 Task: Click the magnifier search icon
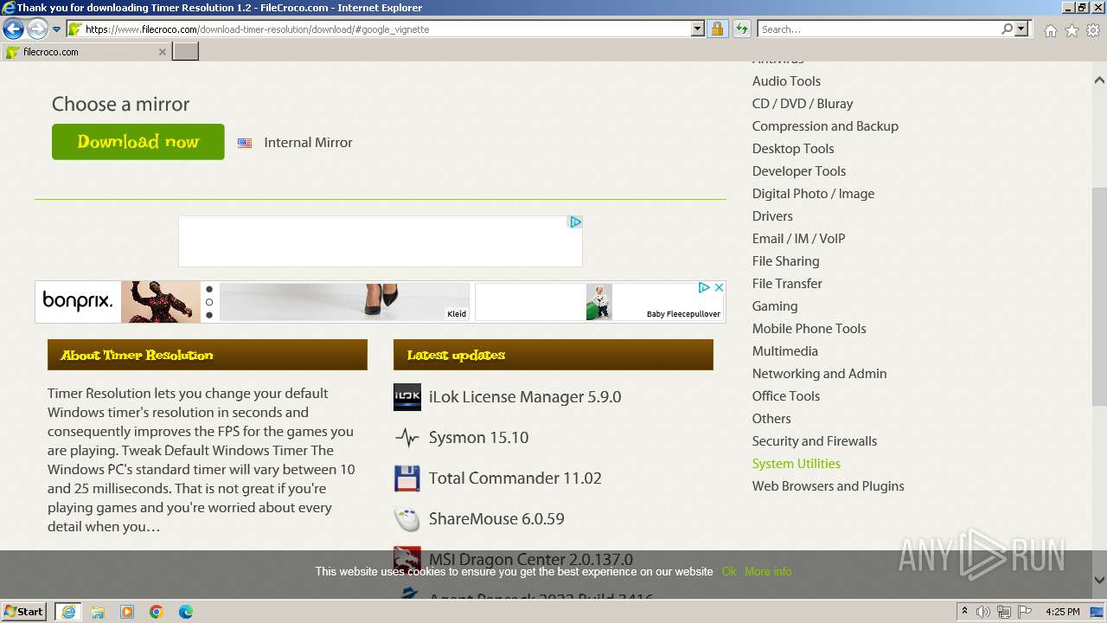pos(1007,29)
